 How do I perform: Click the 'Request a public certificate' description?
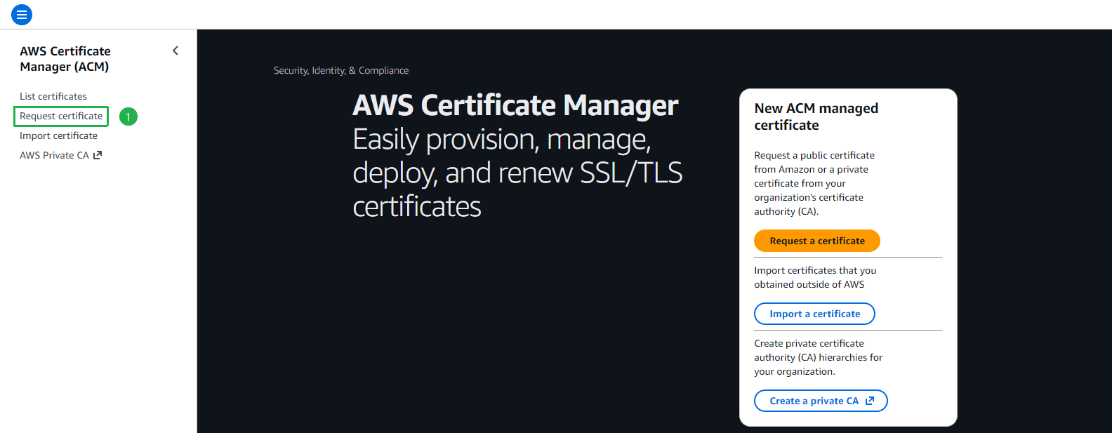point(814,183)
